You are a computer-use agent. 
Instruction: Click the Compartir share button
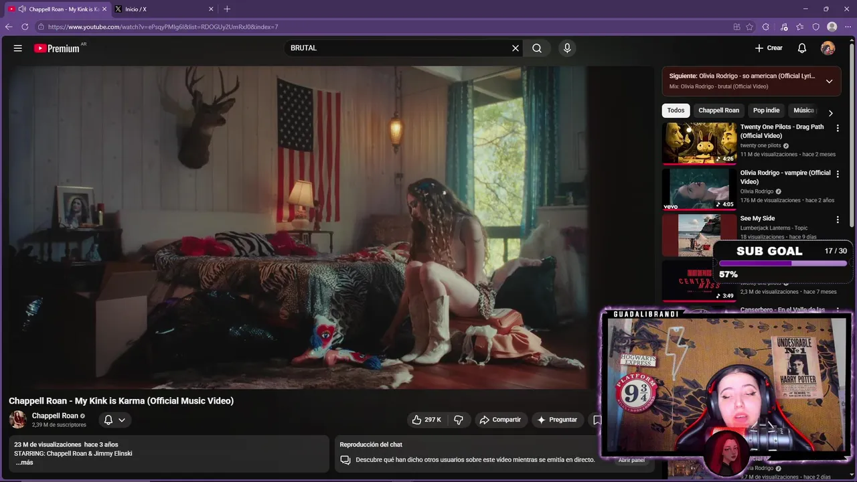click(500, 420)
